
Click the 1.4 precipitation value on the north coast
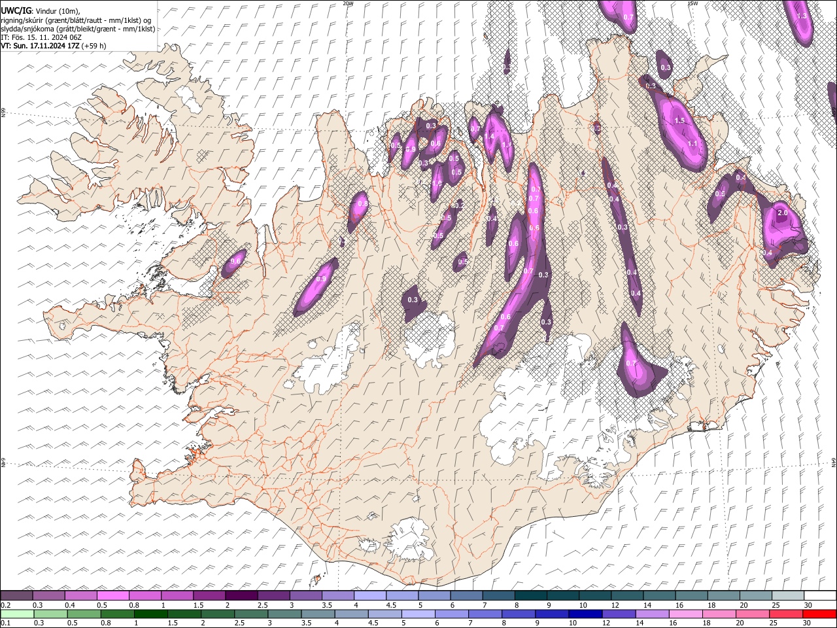click(489, 136)
